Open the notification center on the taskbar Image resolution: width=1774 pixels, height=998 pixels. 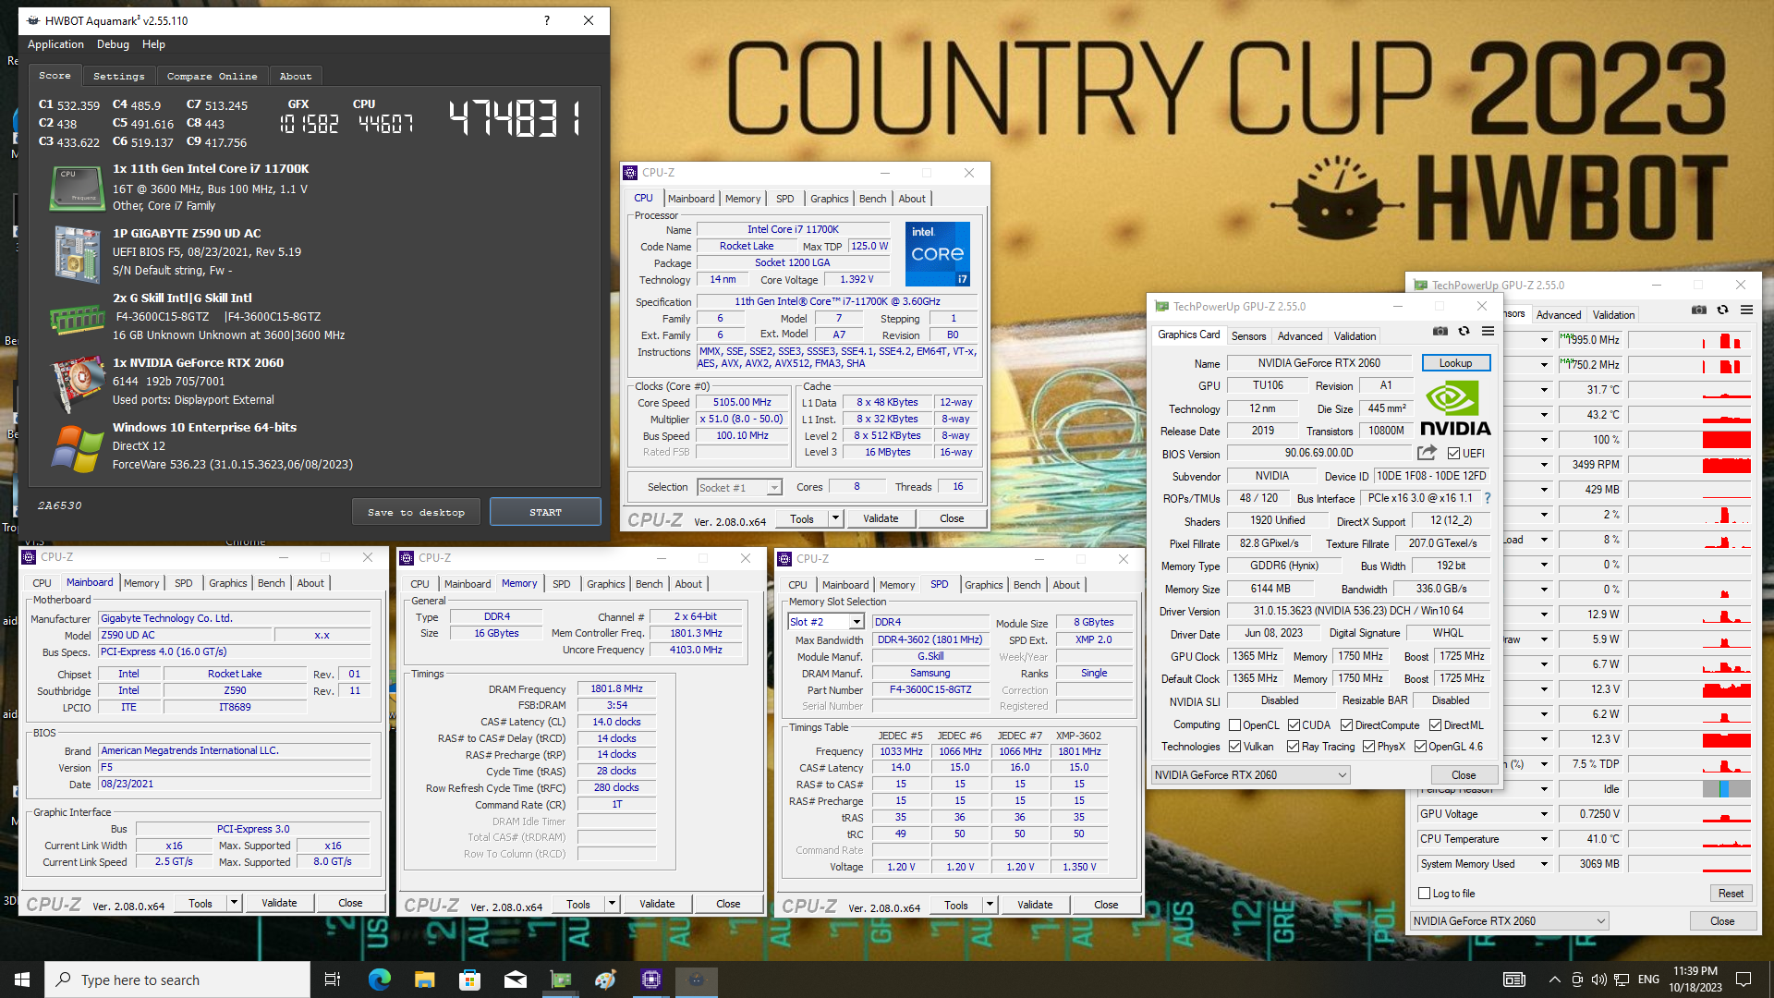pos(1744,980)
